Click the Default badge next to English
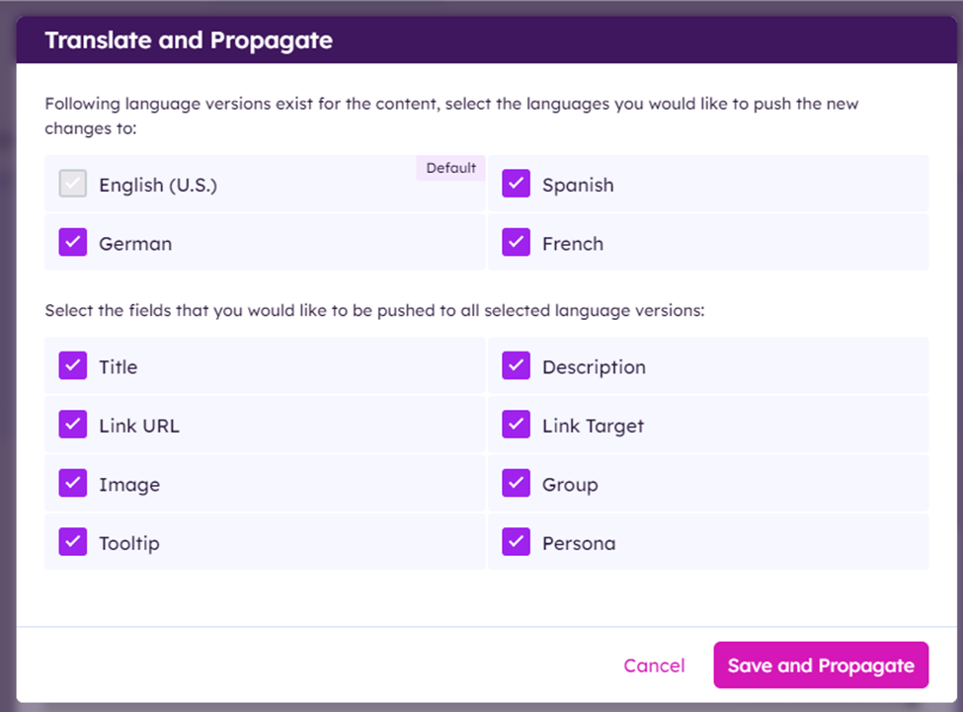 450,168
